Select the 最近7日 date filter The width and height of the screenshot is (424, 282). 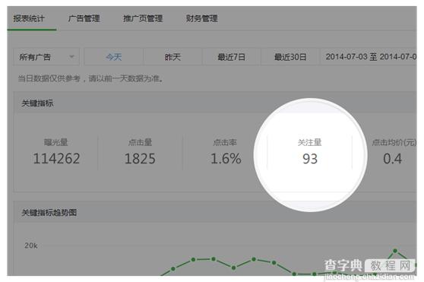(x=231, y=57)
